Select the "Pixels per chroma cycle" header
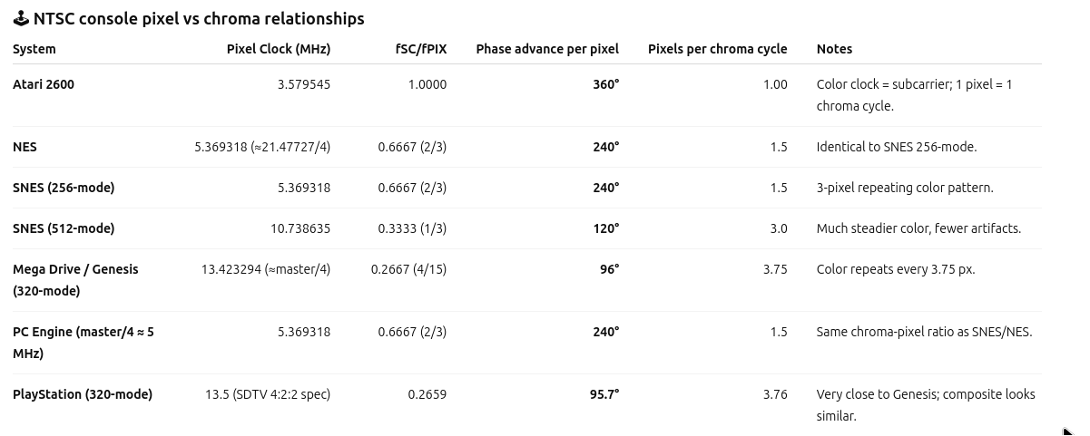 [x=717, y=49]
